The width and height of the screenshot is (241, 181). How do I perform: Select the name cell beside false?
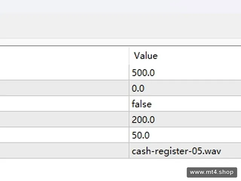pos(64,104)
